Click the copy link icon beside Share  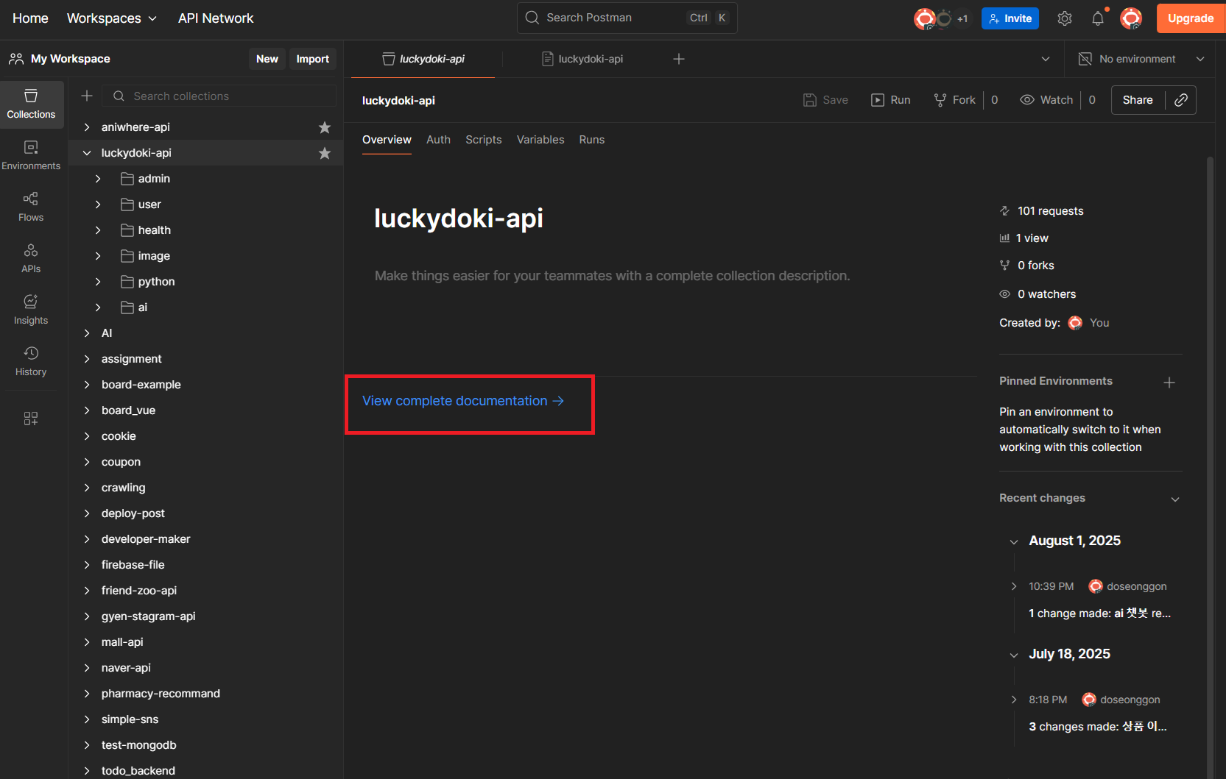click(x=1181, y=100)
